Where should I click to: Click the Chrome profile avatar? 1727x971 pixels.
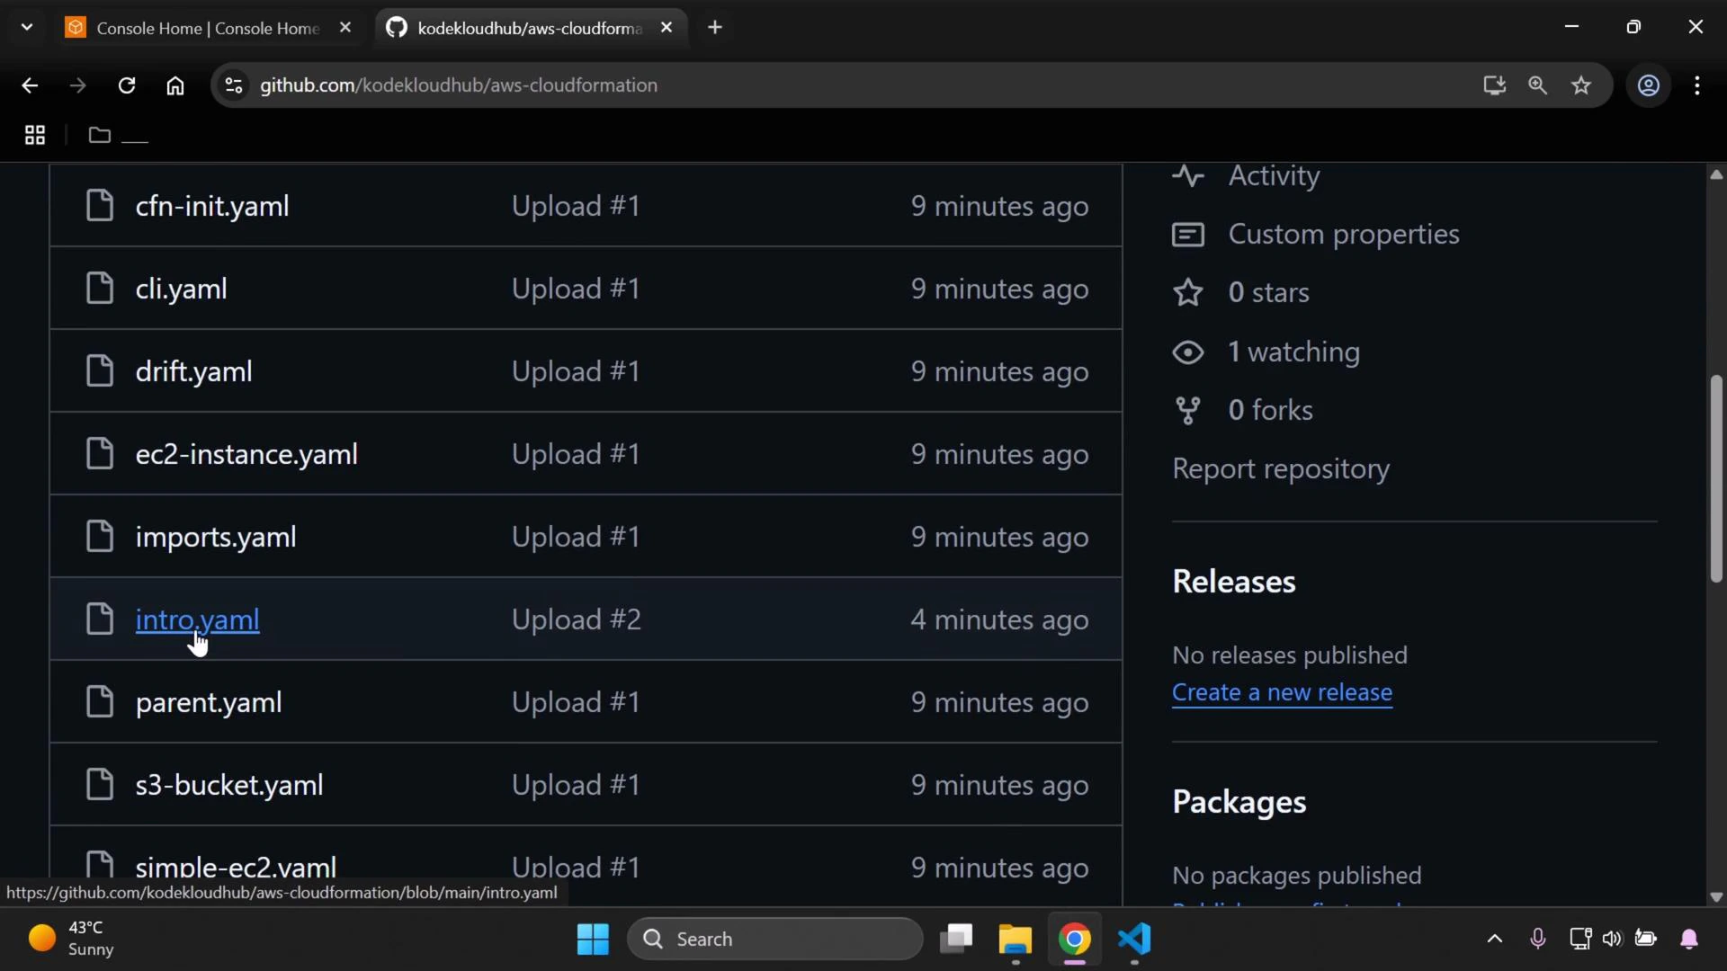(1649, 85)
